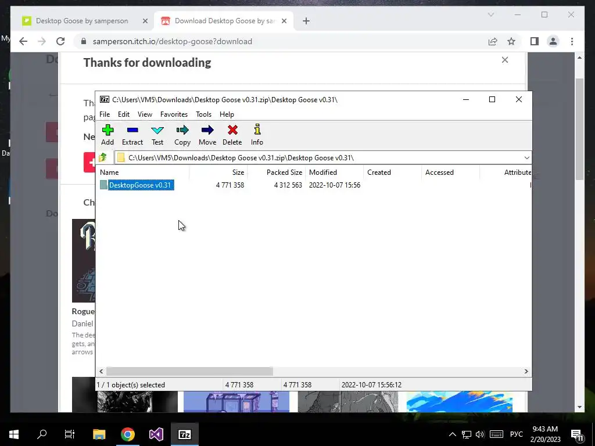Image resolution: width=595 pixels, height=446 pixels.
Task: Click the 7-Zip scroll right arrow
Action: click(x=526, y=371)
